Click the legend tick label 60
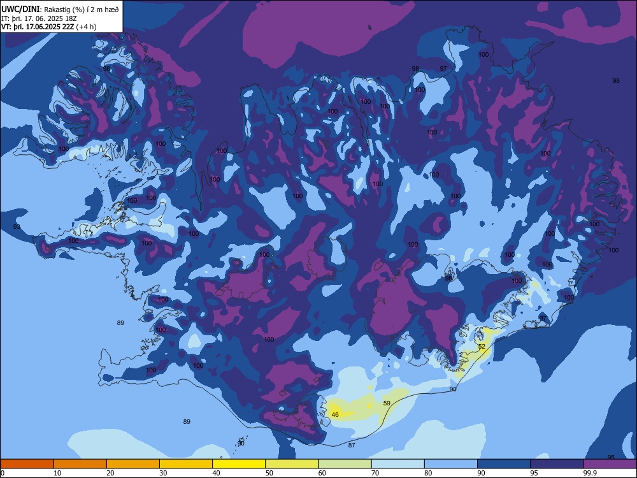The width and height of the screenshot is (637, 478). pos(322,473)
